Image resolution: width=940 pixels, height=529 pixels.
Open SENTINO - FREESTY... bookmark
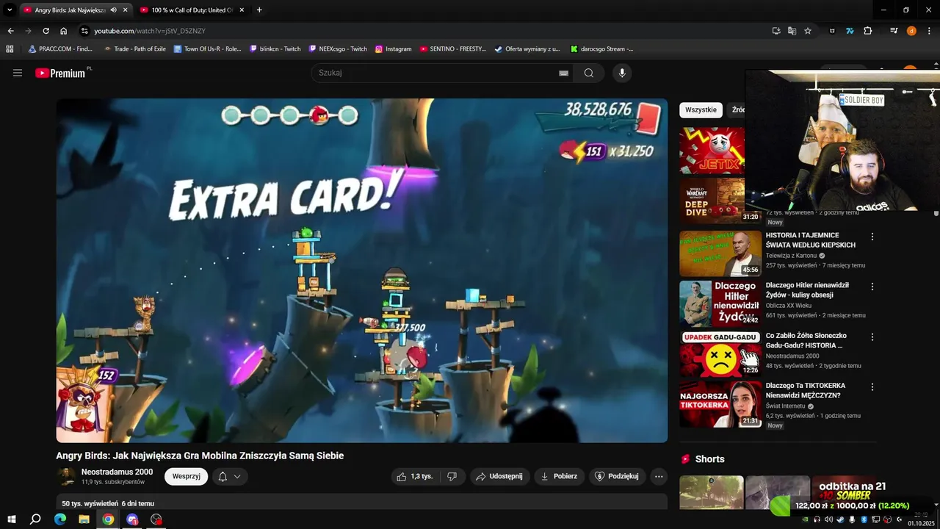click(453, 49)
